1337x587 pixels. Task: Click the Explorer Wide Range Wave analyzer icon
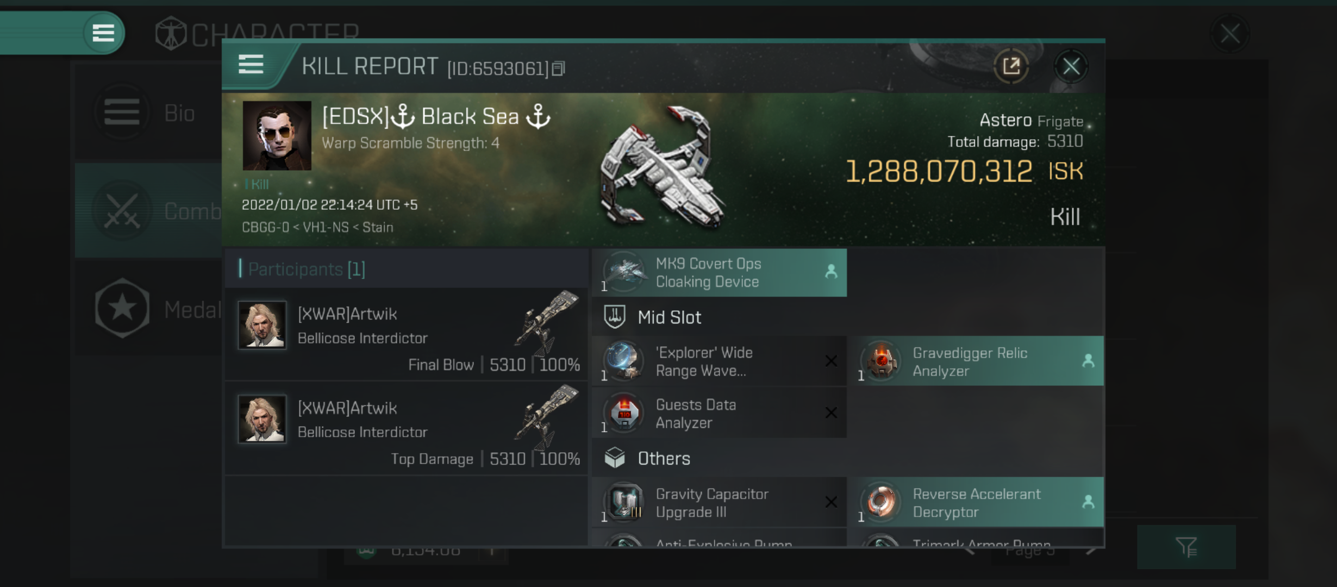coord(624,360)
